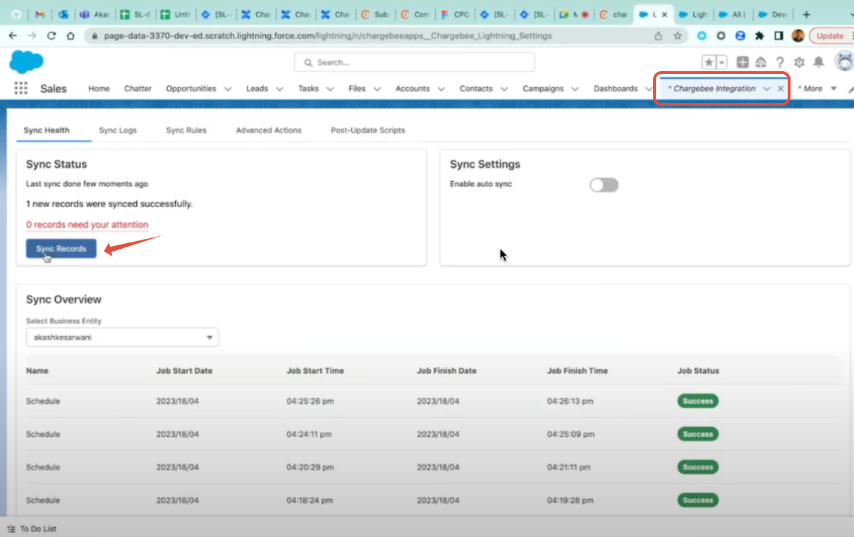The width and height of the screenshot is (854, 537).
Task: Open the App Launcher grid icon
Action: coord(20,88)
